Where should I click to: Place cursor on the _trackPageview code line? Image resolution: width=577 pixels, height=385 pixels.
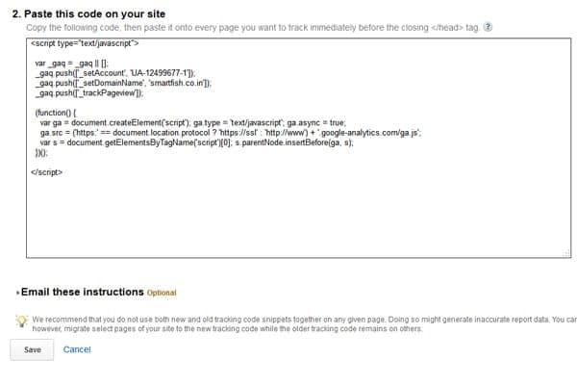pos(89,92)
